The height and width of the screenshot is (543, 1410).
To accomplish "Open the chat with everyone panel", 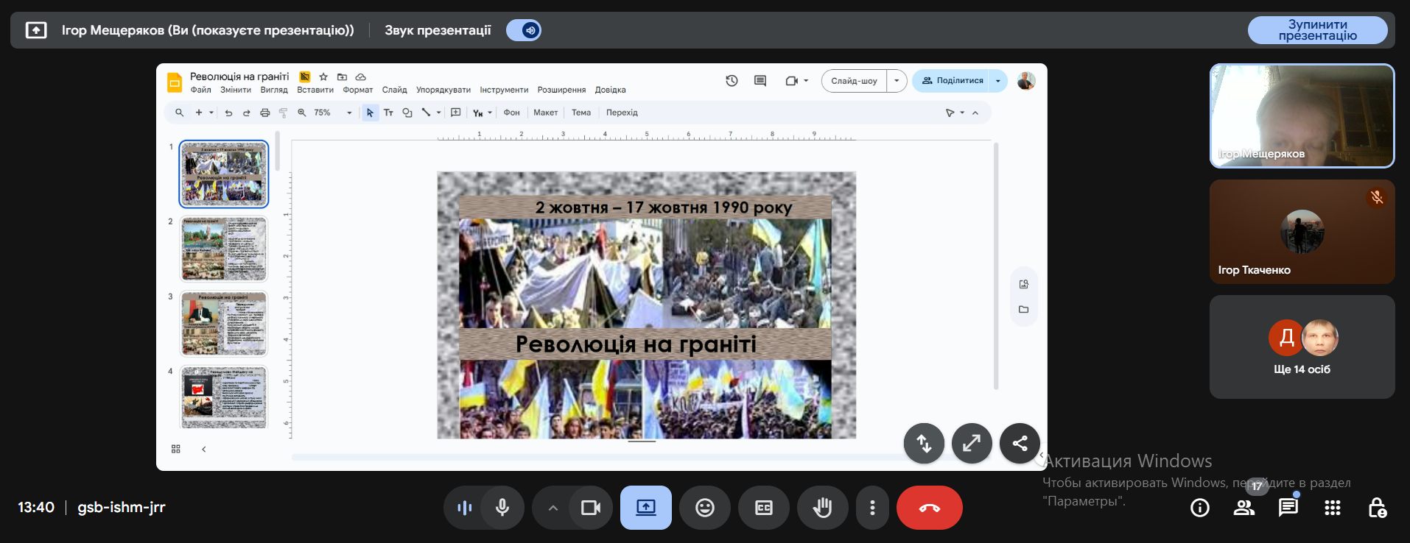I will point(1288,508).
